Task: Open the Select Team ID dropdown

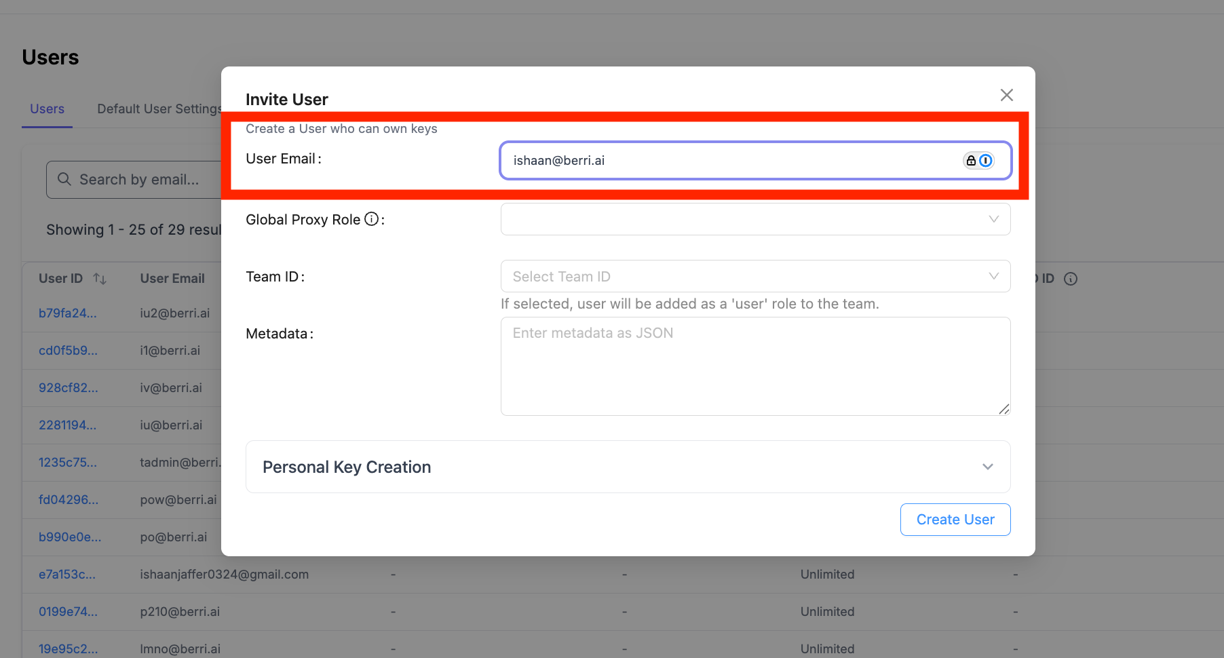Action: point(755,276)
